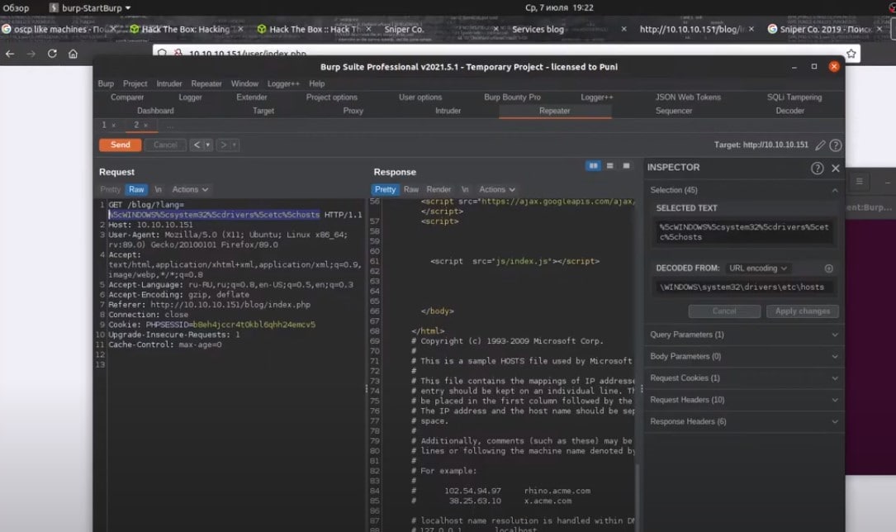Reload the Firefox page
Screen dimensions: 896x532
pos(52,54)
